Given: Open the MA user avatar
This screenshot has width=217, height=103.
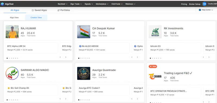Looking at the screenshot, I should point(205,4).
